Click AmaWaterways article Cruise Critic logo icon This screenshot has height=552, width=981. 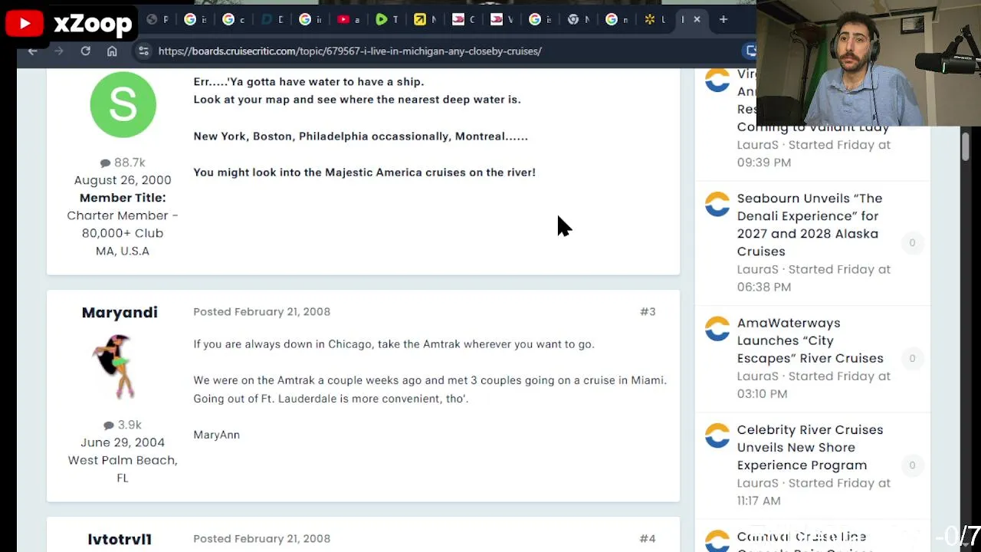click(717, 329)
